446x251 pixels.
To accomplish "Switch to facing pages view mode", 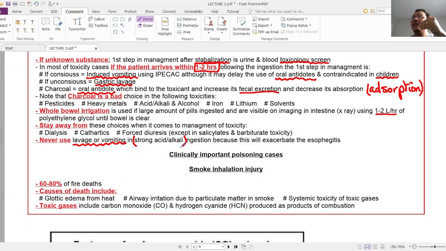I will click(375, 247).
